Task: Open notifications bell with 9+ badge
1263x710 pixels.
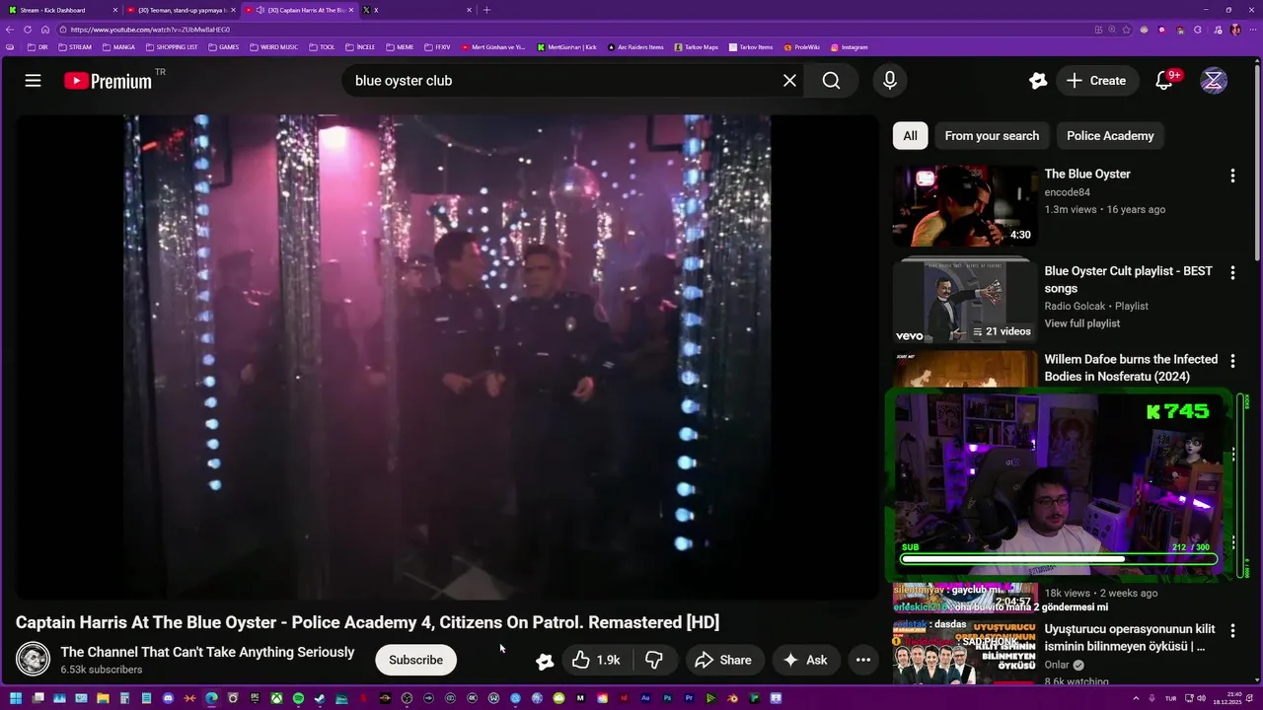Action: point(1164,81)
